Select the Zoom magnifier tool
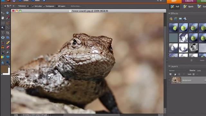This screenshot has height=116, width=206. [x=8, y=13]
